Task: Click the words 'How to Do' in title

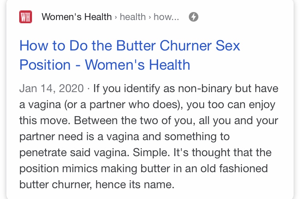Action: (54, 46)
